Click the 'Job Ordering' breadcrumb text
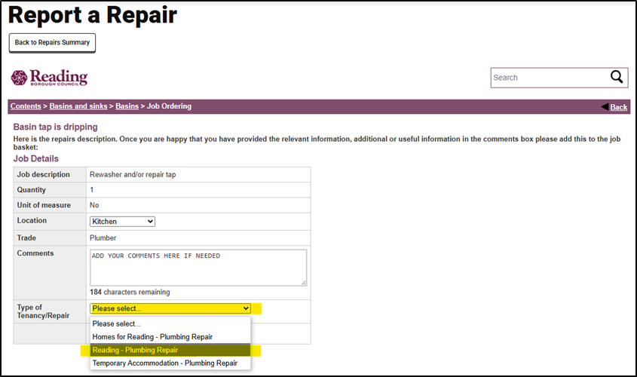The image size is (637, 377). point(169,106)
